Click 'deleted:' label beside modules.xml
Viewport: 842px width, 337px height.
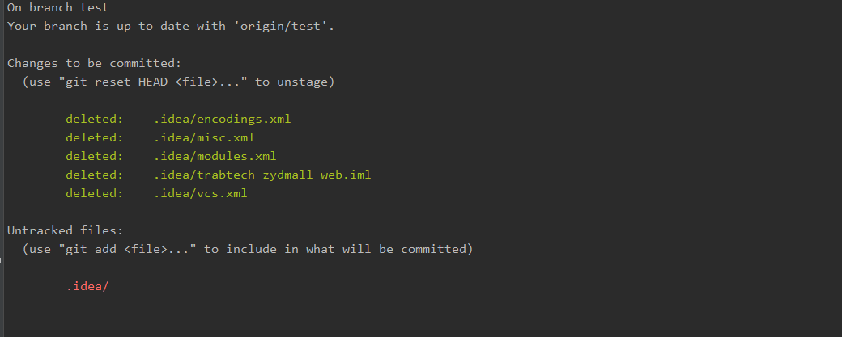[x=95, y=156]
